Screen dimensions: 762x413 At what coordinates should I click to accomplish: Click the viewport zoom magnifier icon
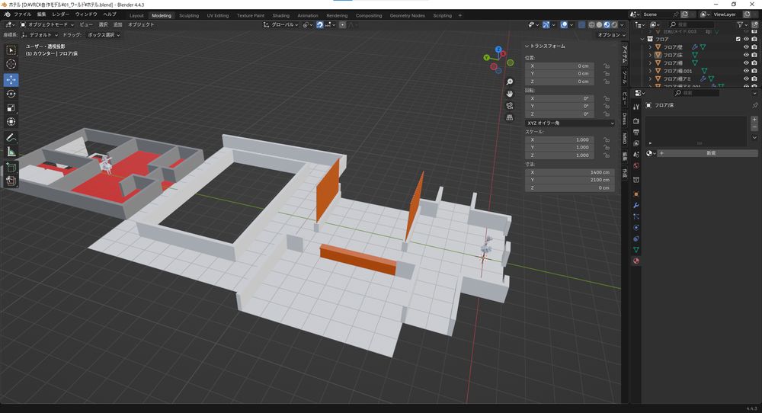(510, 82)
